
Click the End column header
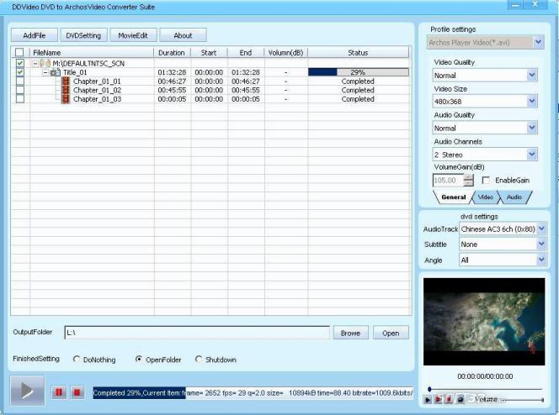pyautogui.click(x=246, y=53)
